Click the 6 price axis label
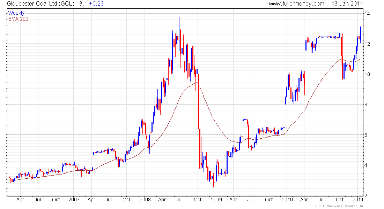The height and width of the screenshot is (209, 384). click(x=366, y=135)
